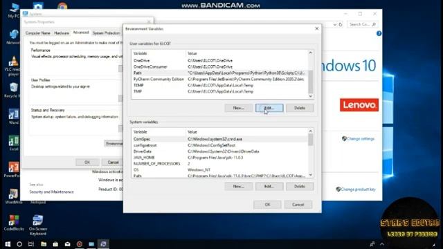Image resolution: width=443 pixels, height=249 pixels.
Task: Click the Cortana search circle in taskbar
Action: (19, 244)
